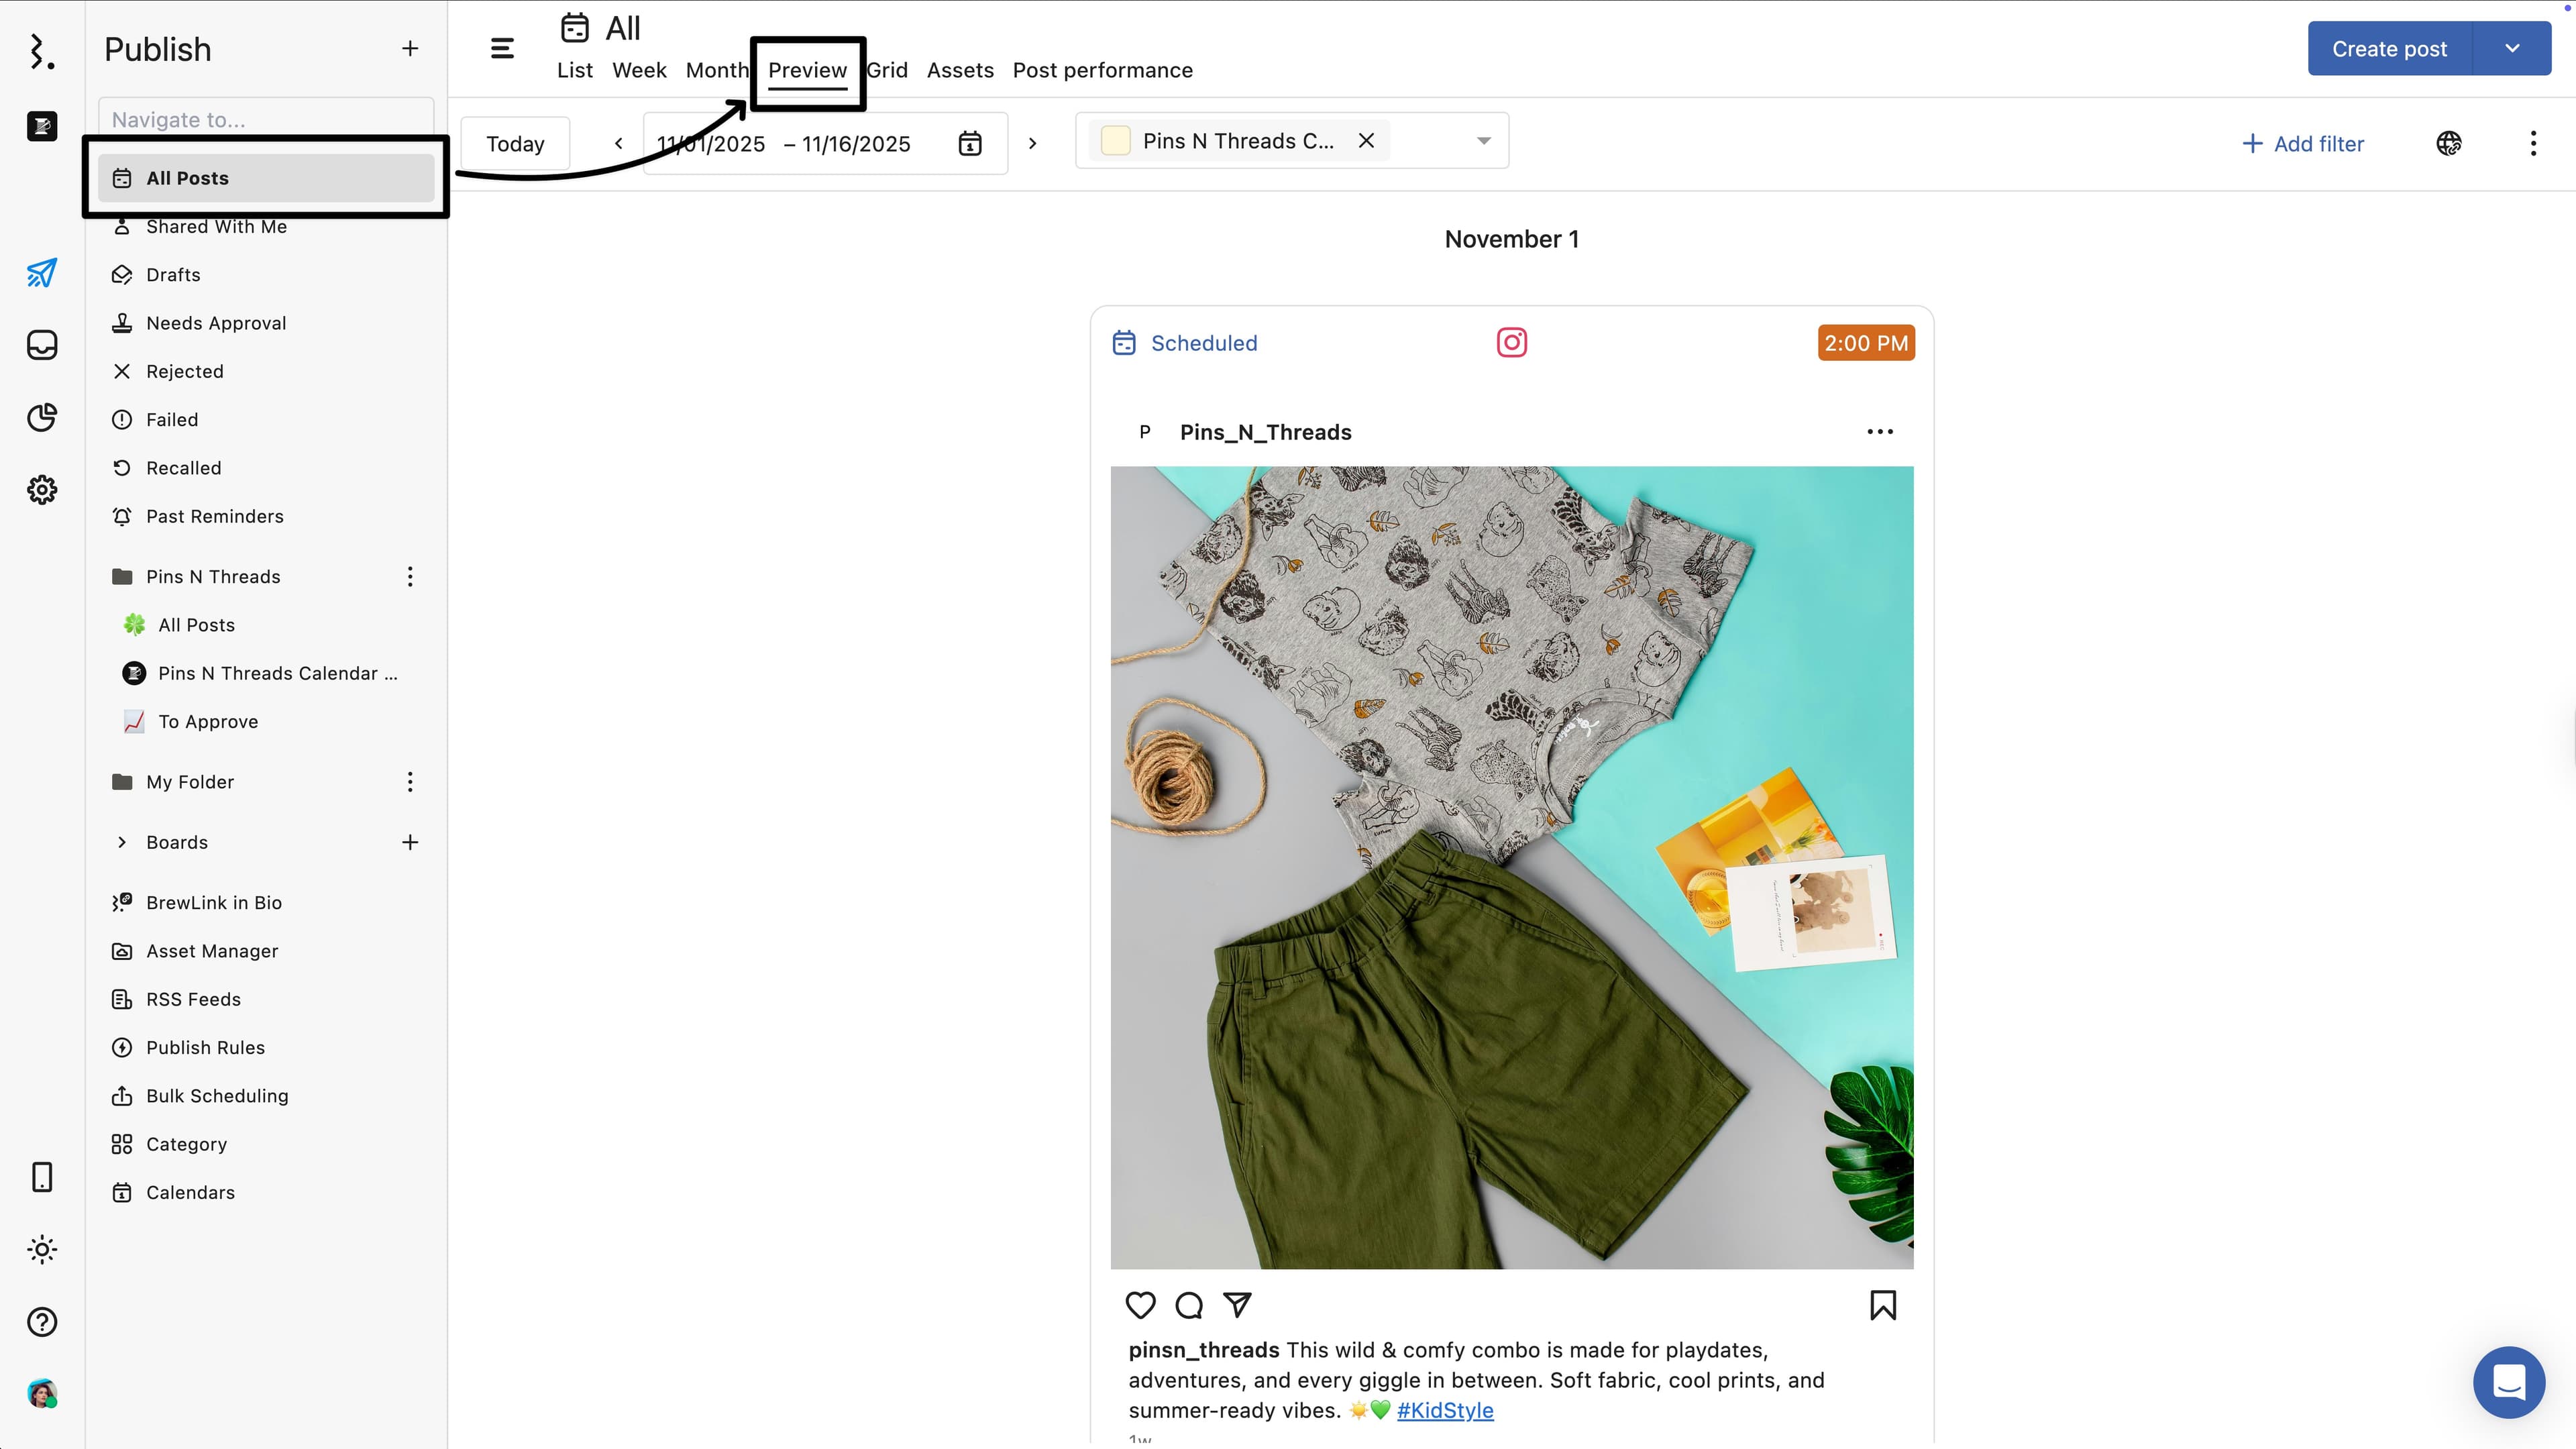Screen dimensions: 2576x1449
Task: Click the Navigate to search field
Action: 266,119
